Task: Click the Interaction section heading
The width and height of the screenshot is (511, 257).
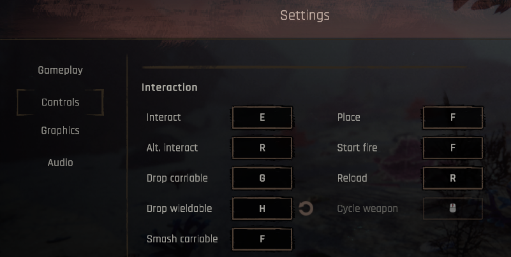Action: pos(170,87)
